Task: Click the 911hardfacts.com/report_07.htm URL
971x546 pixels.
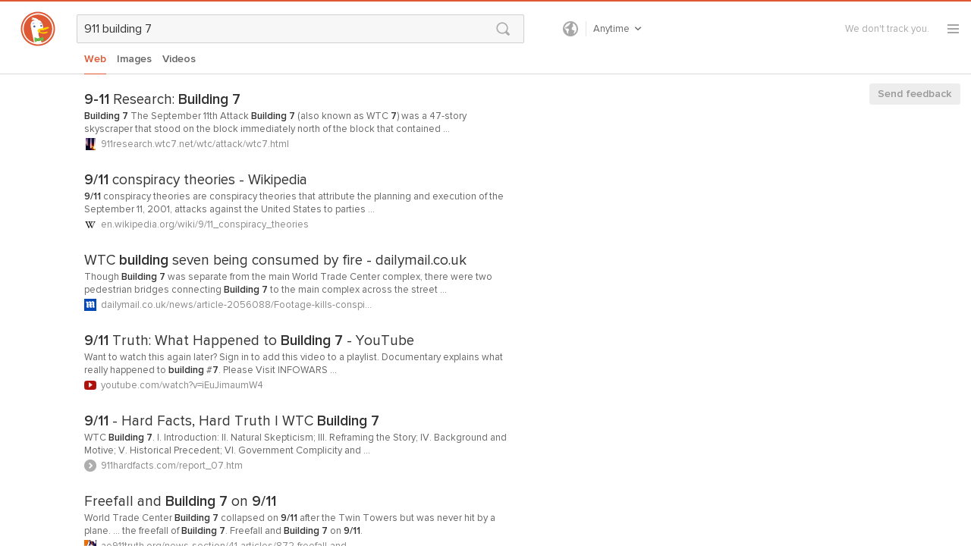Action: pos(171,466)
